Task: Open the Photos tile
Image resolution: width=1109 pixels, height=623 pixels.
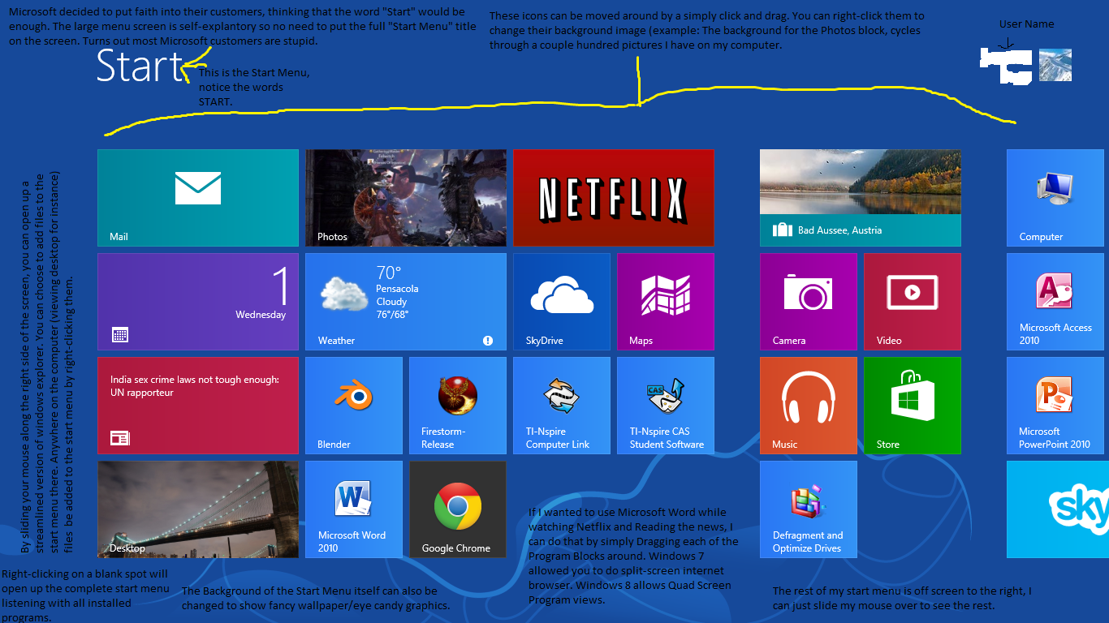Action: coord(406,198)
